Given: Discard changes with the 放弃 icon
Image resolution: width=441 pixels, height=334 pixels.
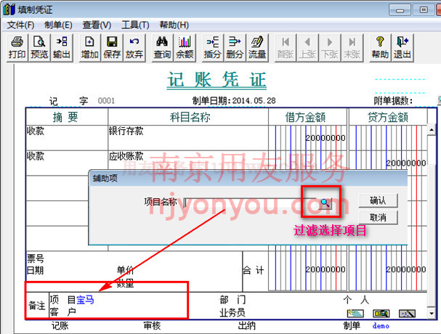Looking at the screenshot, I should (x=134, y=47).
